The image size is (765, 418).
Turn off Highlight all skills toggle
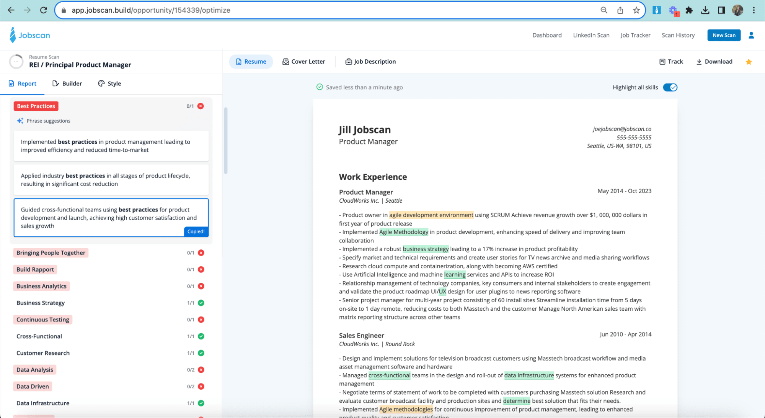670,87
